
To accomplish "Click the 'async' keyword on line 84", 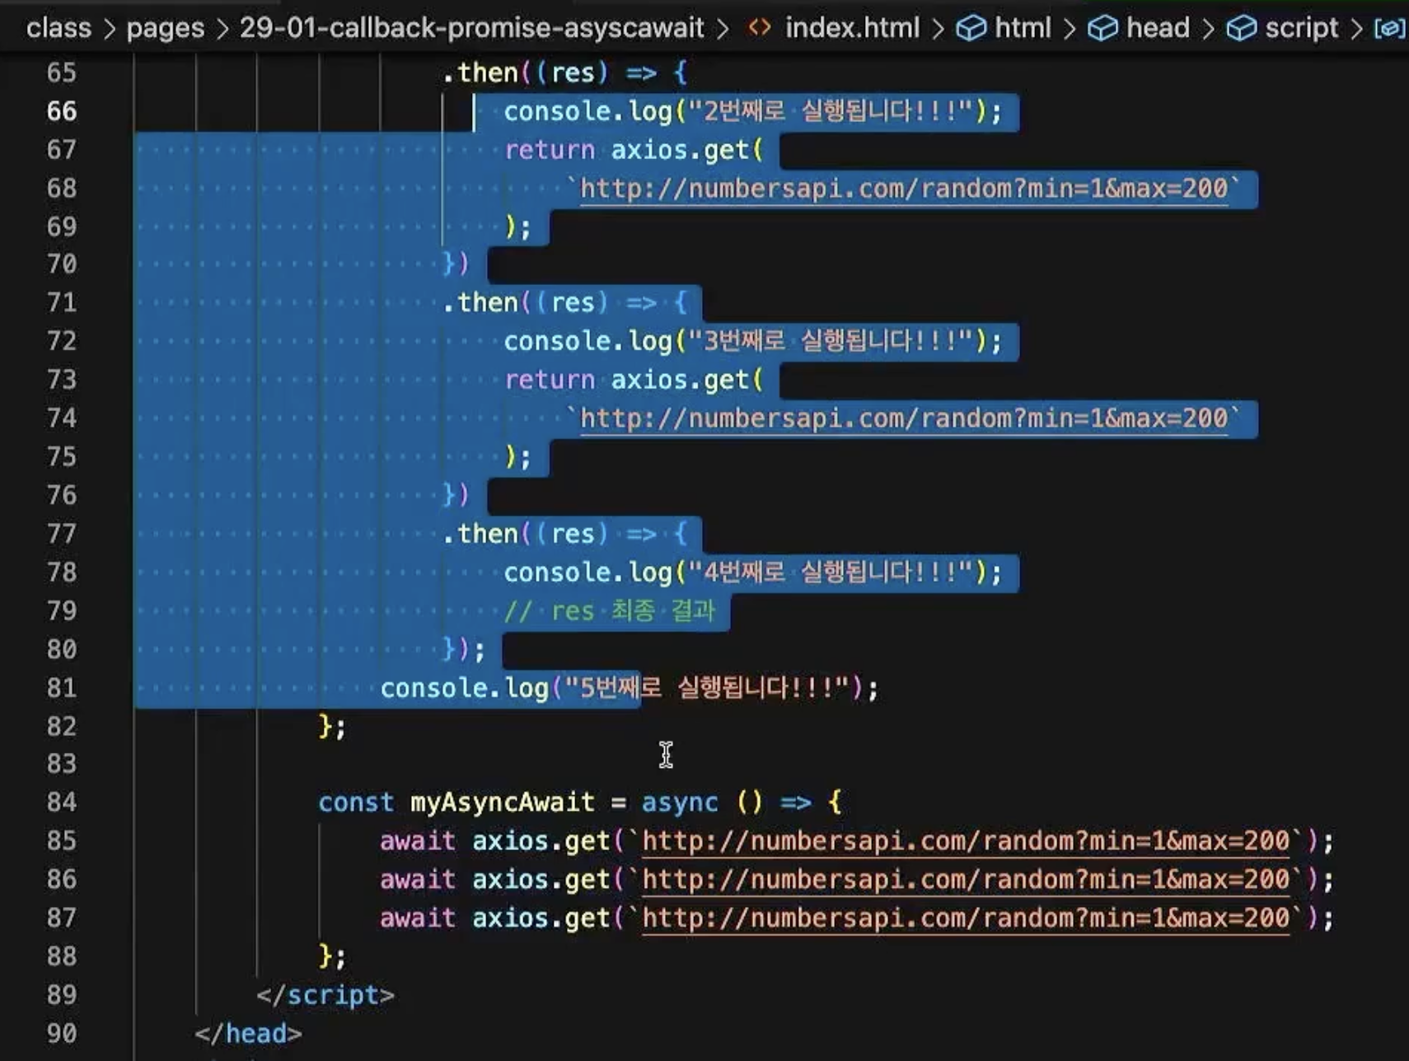I will coord(680,802).
